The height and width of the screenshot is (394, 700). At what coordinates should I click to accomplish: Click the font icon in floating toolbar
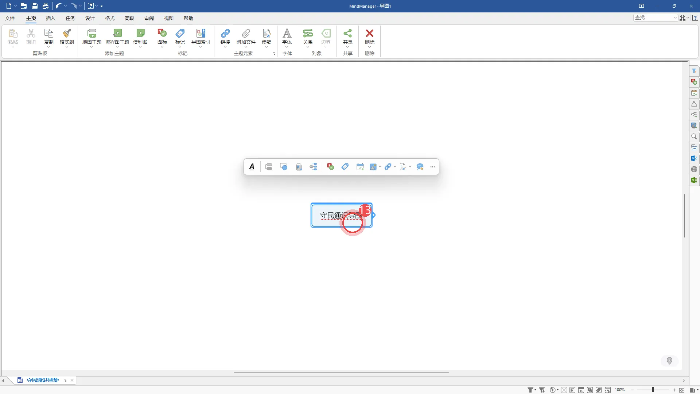(252, 167)
